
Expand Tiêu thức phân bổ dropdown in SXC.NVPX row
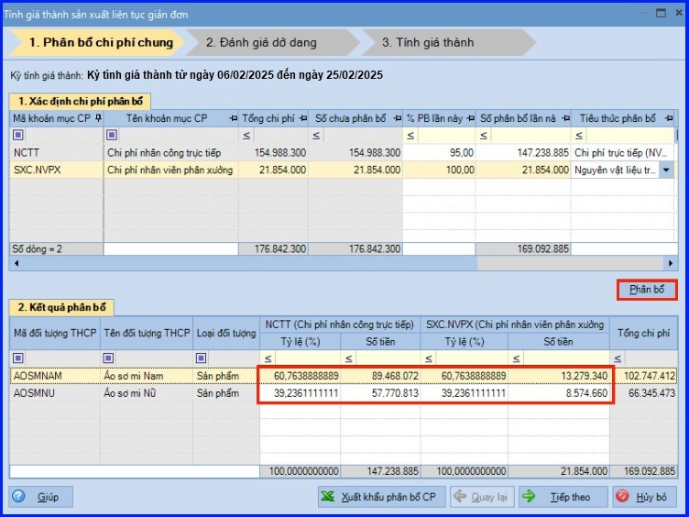664,170
